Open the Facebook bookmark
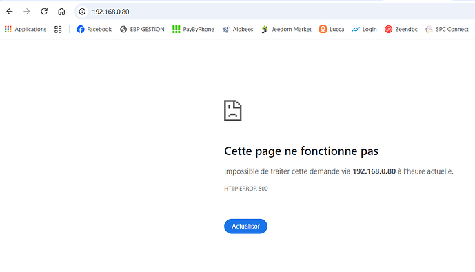475x272 pixels. tap(94, 30)
